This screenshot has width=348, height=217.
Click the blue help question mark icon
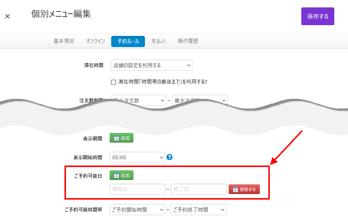(170, 157)
